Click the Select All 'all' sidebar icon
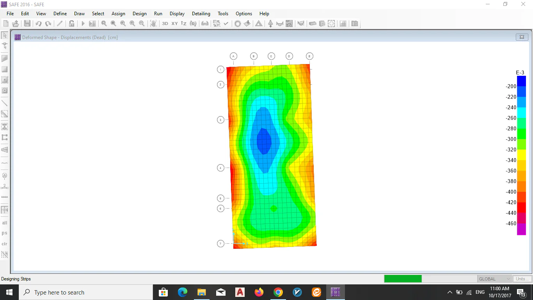 5,223
